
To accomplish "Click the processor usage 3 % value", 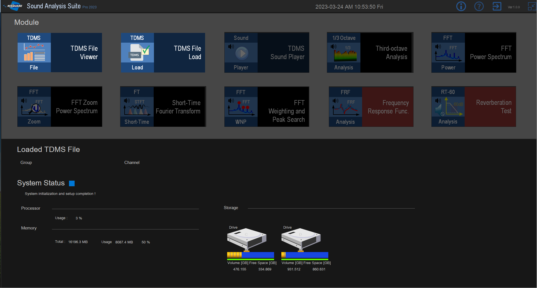I will (79, 218).
